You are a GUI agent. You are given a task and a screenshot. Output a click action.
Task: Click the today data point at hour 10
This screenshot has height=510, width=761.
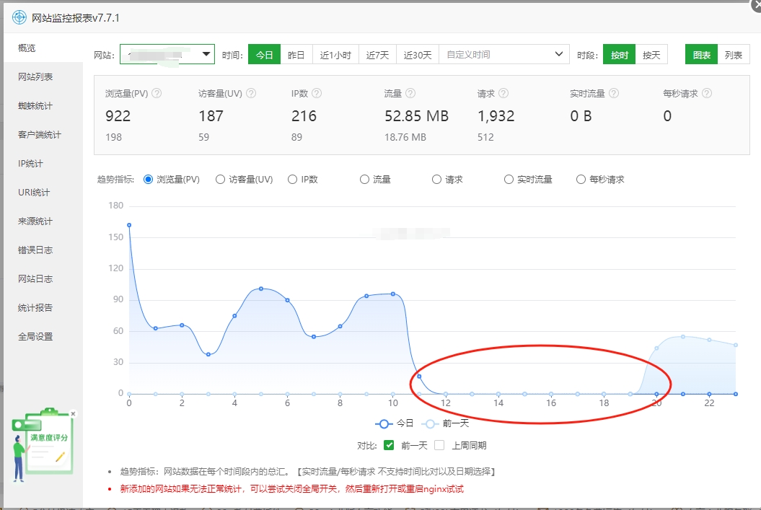[393, 294]
